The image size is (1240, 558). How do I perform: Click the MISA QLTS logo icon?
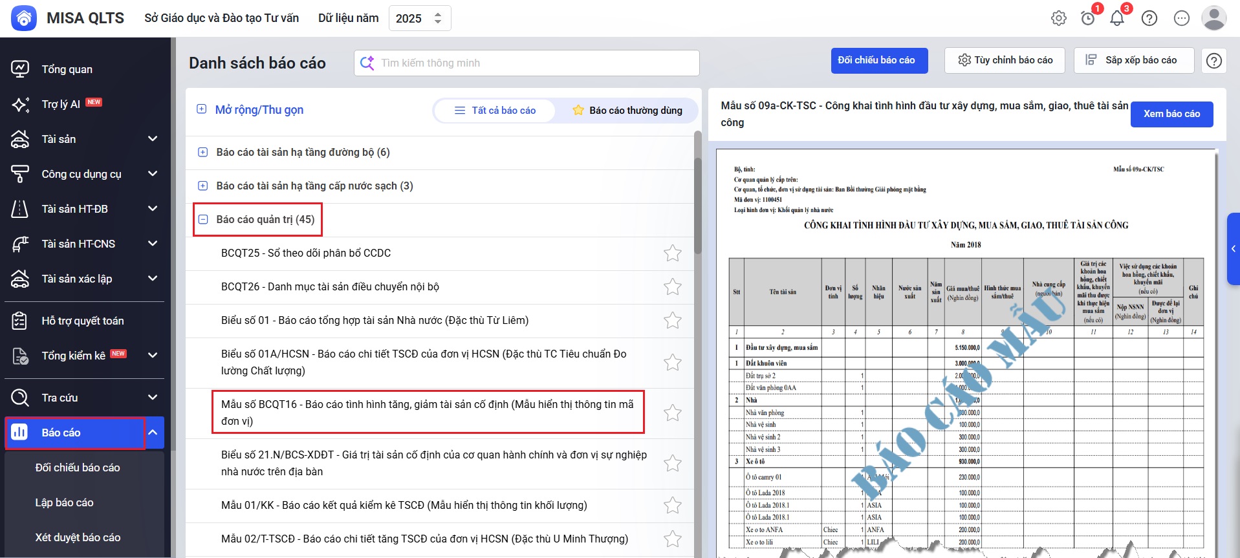pyautogui.click(x=24, y=18)
